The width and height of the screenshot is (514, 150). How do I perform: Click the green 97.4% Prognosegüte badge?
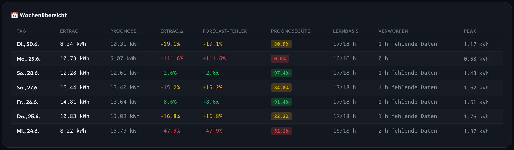pyautogui.click(x=281, y=73)
